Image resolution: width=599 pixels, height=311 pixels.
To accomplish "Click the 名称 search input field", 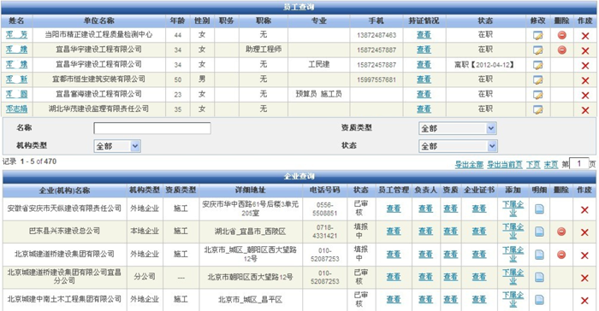I will [x=152, y=128].
